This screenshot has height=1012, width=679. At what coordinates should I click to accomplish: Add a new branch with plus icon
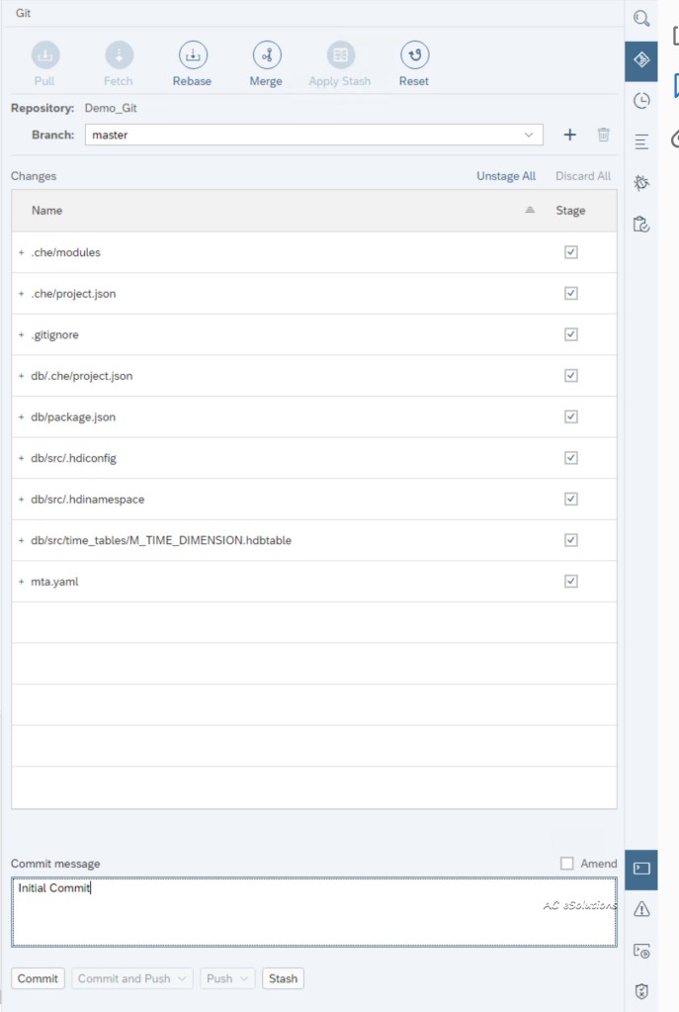[x=569, y=135]
